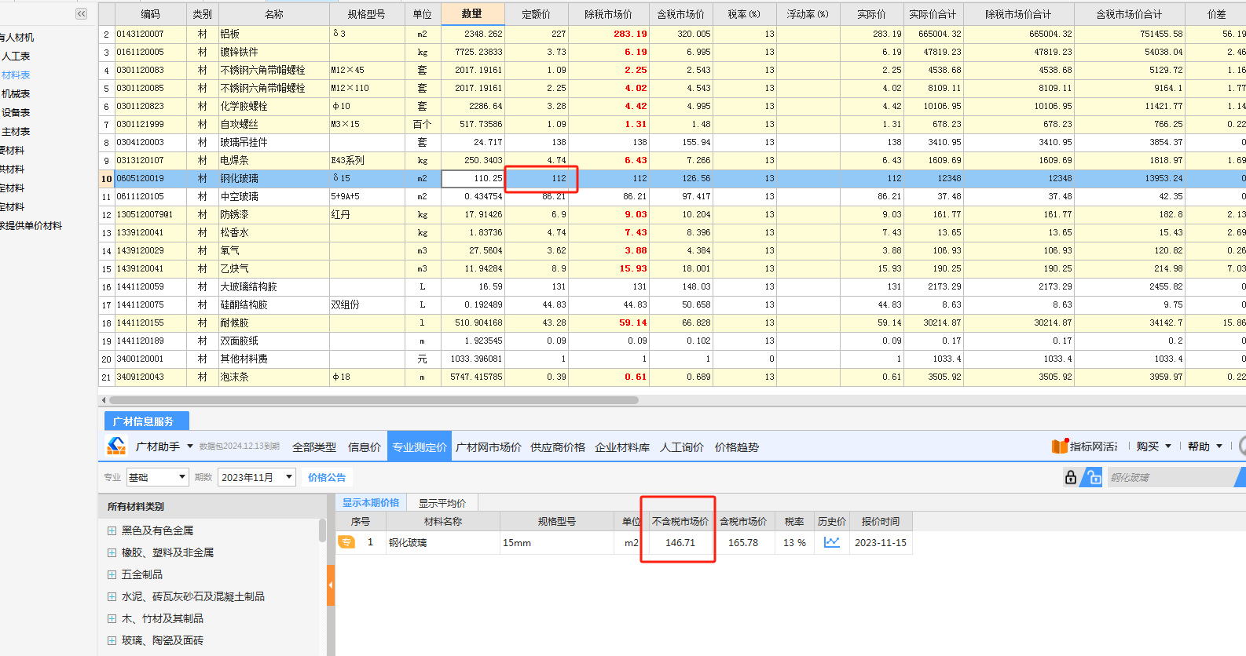Open the 人工询价 tab
Screen dimensions: 1246x656
682,447
